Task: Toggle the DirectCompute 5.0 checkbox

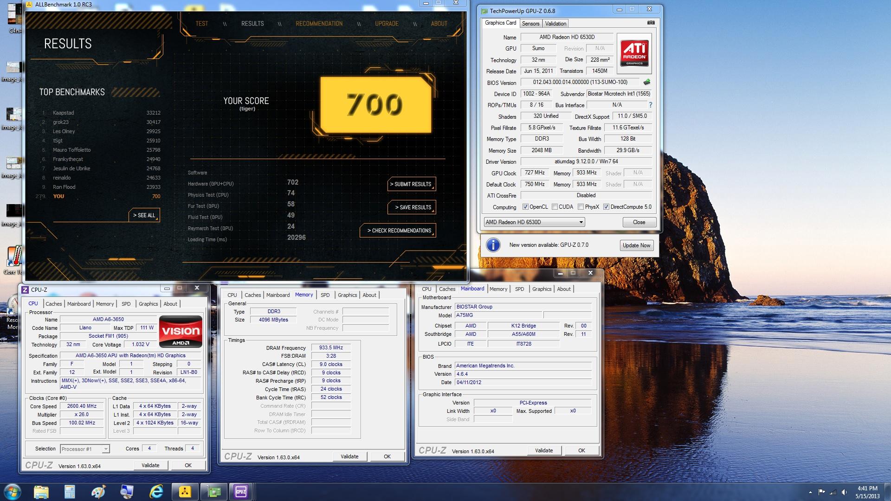Action: pos(606,207)
